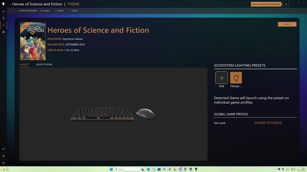Add a new ecosystem lighting preset
This screenshot has width=307, height=172.
[221, 78]
